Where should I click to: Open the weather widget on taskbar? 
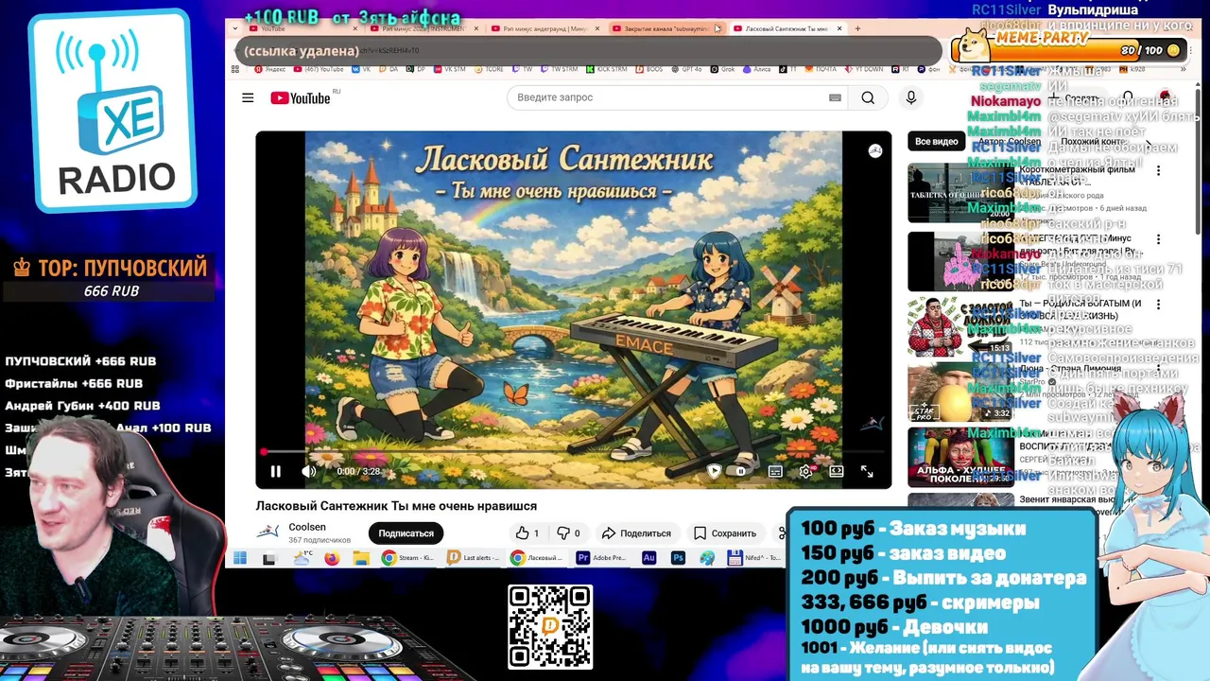coord(302,558)
